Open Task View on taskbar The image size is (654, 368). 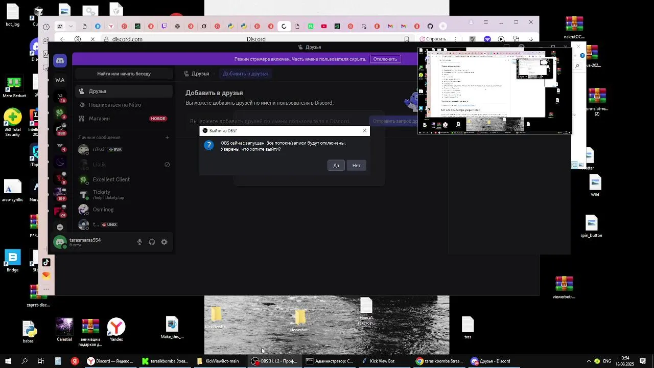tap(41, 361)
